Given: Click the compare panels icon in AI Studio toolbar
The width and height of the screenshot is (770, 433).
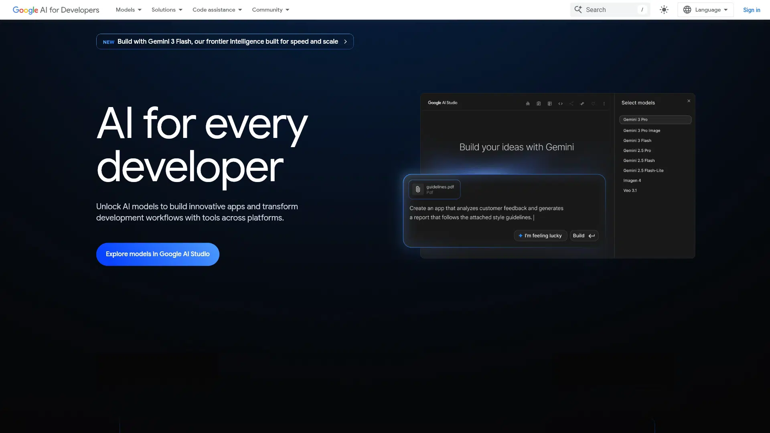Looking at the screenshot, I should point(549,103).
